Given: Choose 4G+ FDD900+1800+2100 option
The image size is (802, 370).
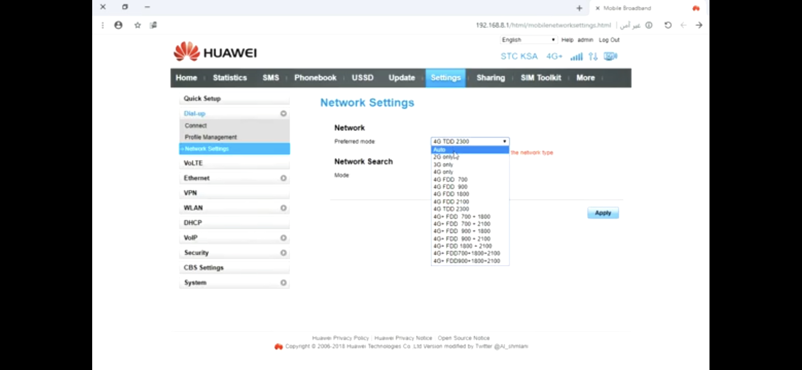Looking at the screenshot, I should pos(470,261).
